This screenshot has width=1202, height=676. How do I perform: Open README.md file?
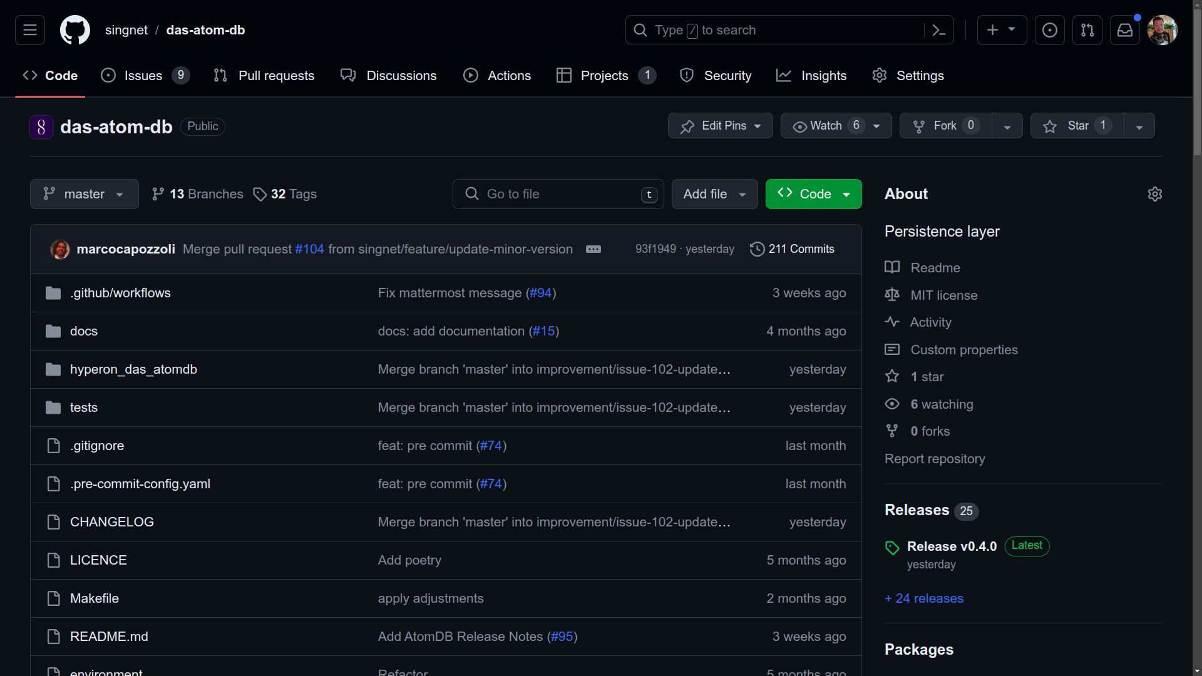(x=109, y=637)
